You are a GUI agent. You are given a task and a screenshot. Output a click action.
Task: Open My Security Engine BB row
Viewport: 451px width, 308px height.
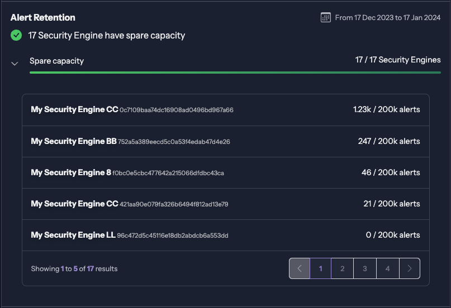click(x=74, y=141)
